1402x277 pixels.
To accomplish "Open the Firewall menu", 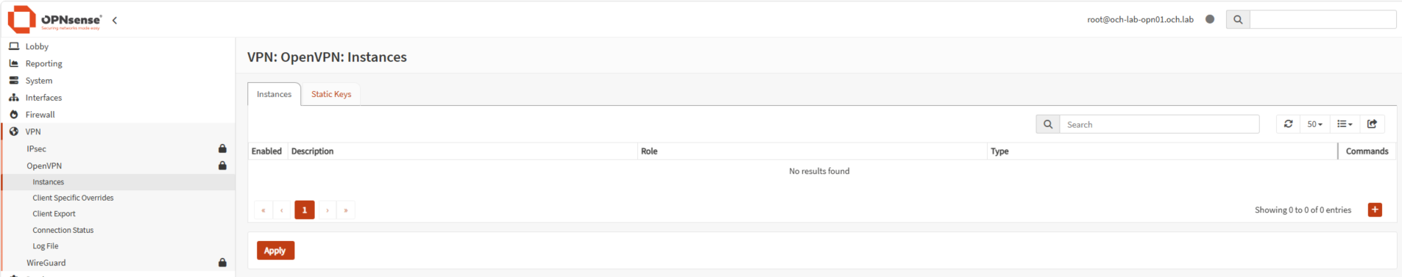I will pos(40,115).
